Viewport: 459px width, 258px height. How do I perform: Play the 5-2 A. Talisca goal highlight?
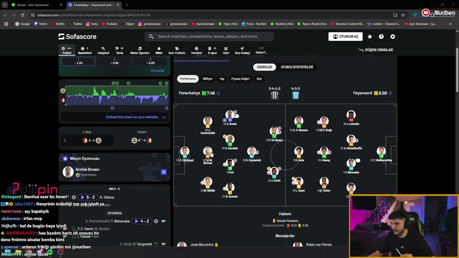click(x=88, y=197)
